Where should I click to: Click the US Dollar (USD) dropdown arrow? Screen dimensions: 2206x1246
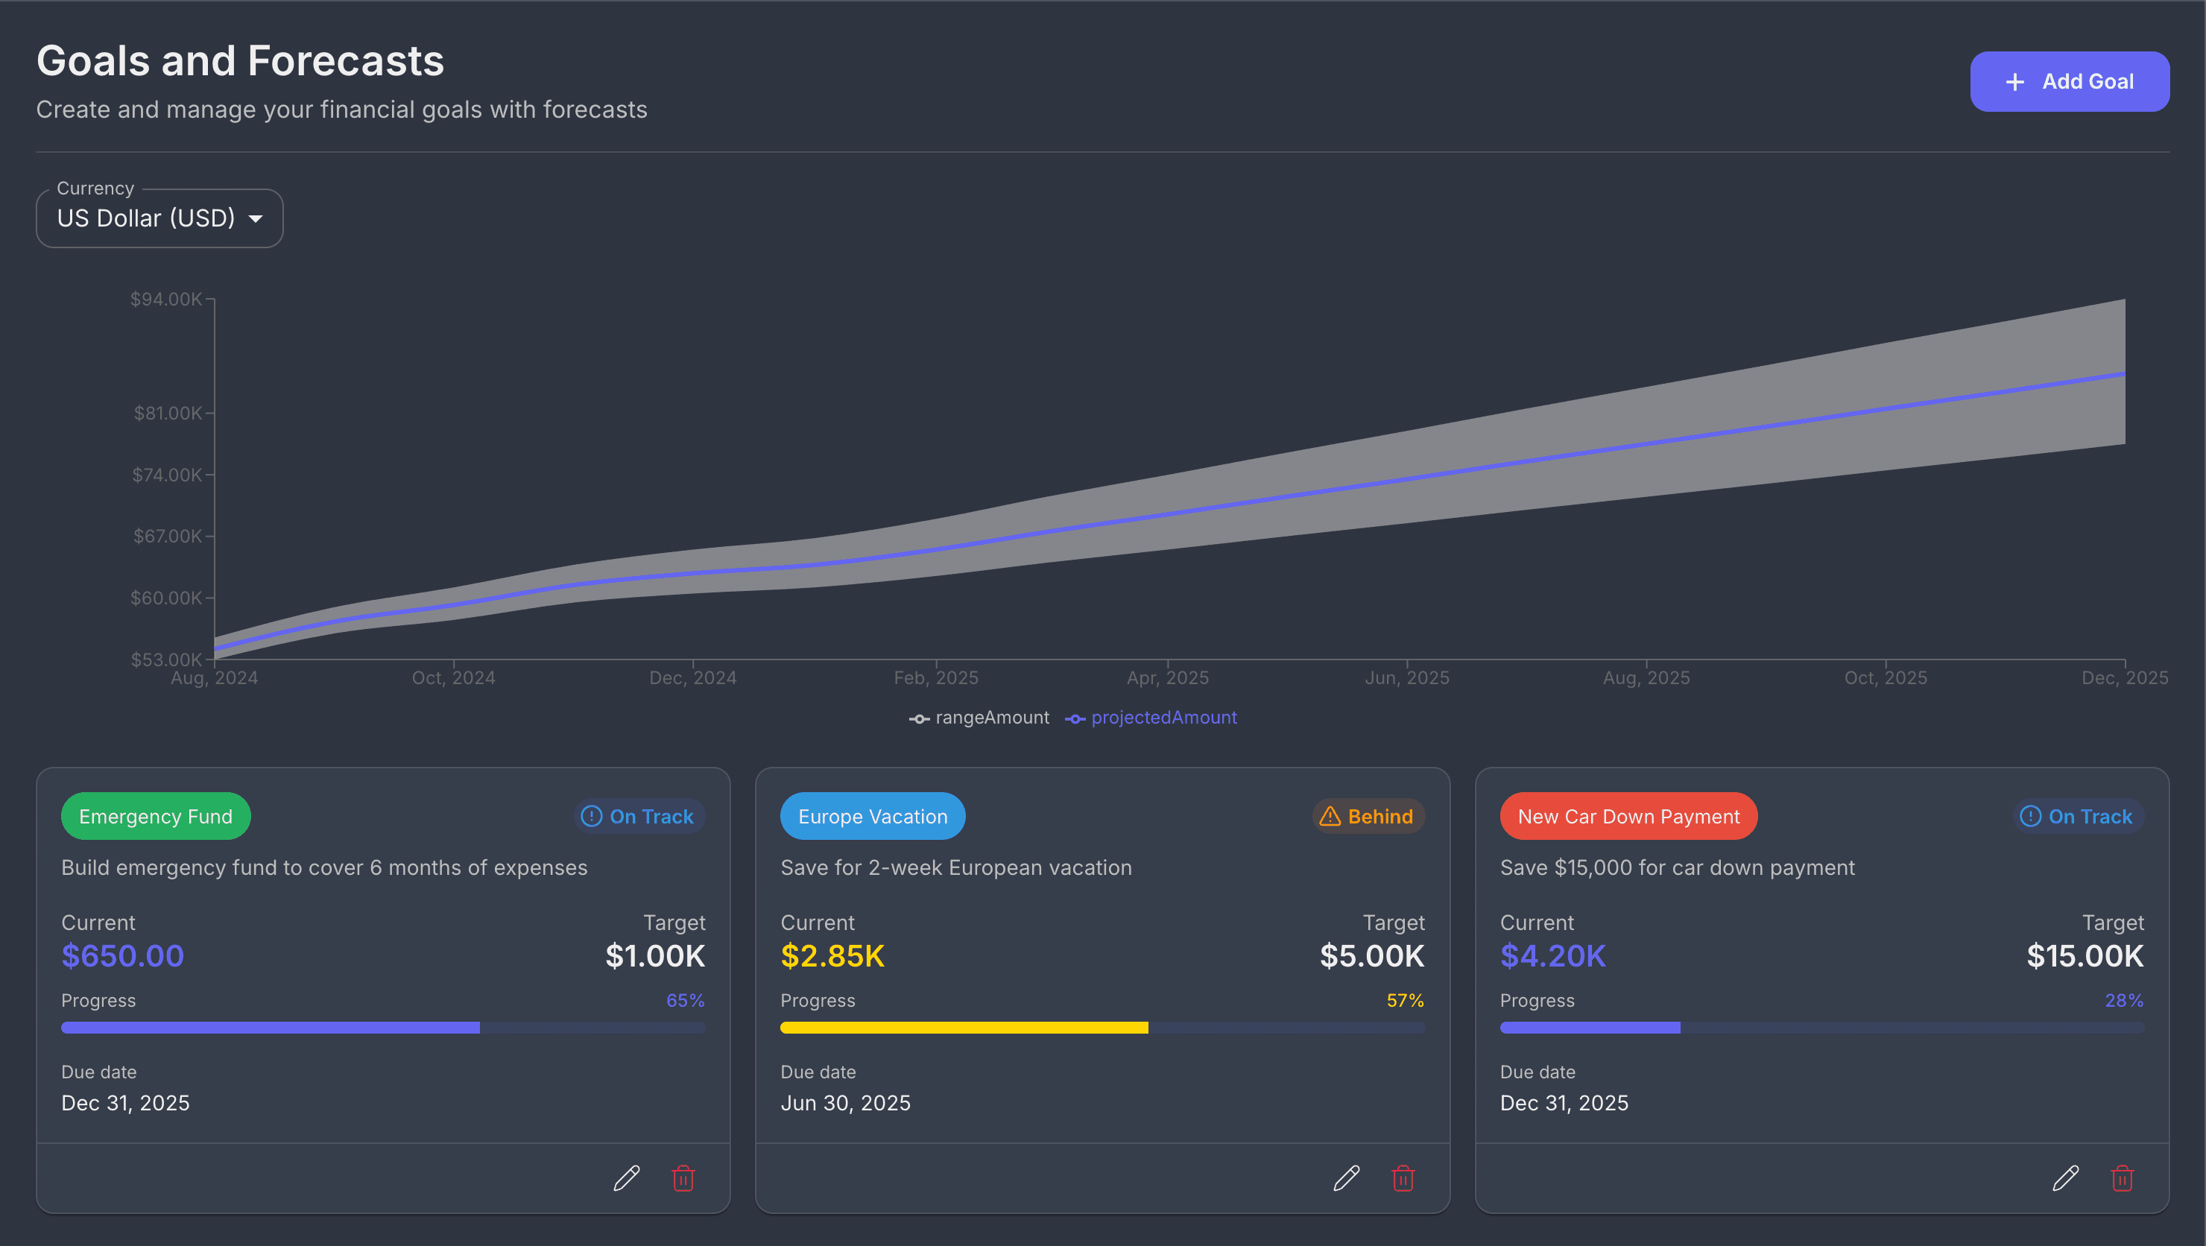pyautogui.click(x=255, y=218)
